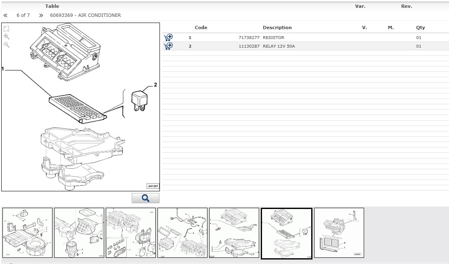The width and height of the screenshot is (449, 264).
Task: Zoom out of the diagram
Action: click(x=6, y=44)
